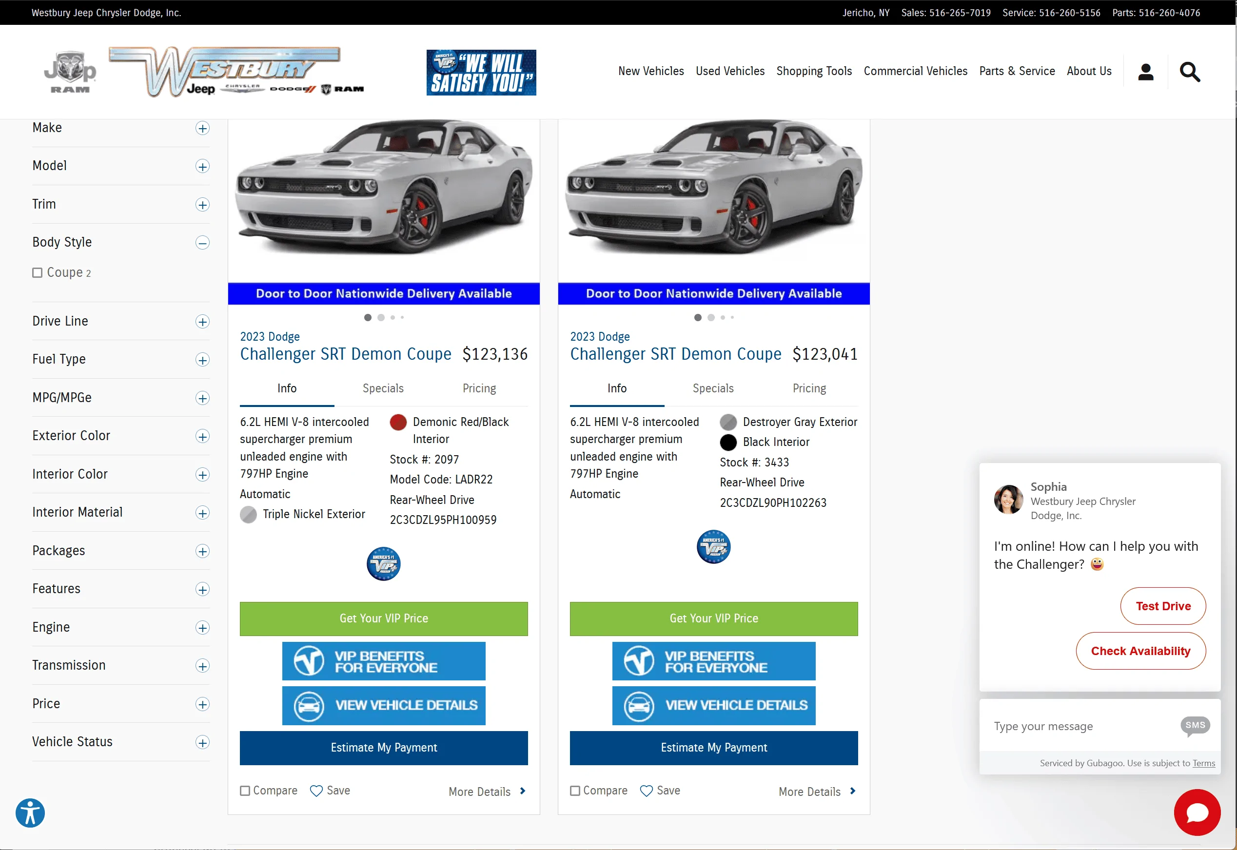Image resolution: width=1237 pixels, height=850 pixels.
Task: Switch to Pricing tab on $123,136 Challenger
Action: (479, 389)
